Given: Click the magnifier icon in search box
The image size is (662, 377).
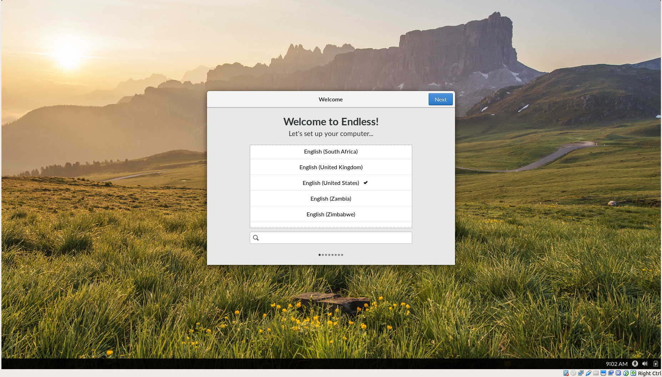Looking at the screenshot, I should 256,238.
